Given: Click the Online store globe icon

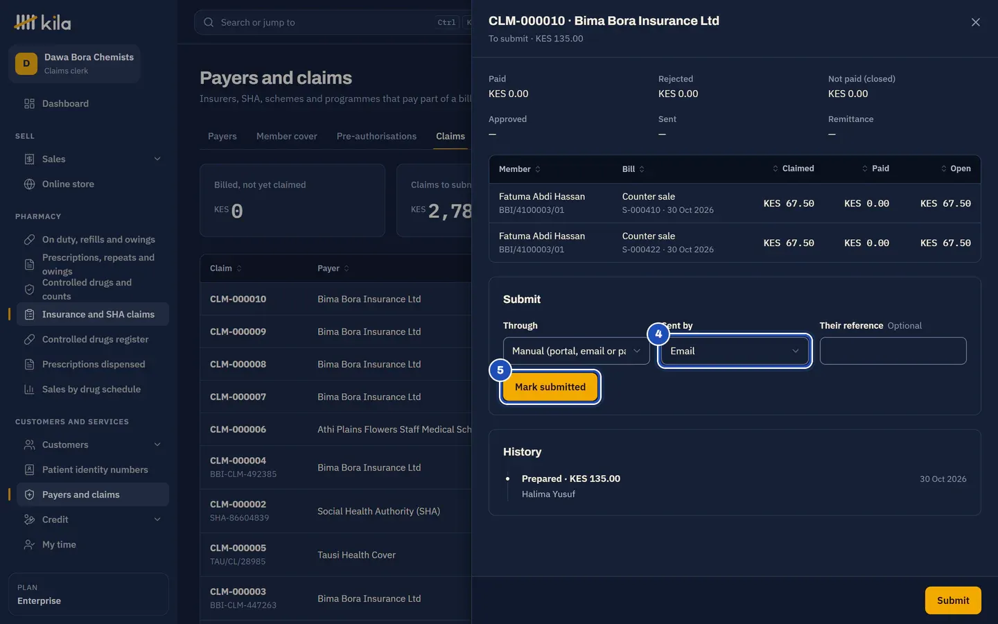Looking at the screenshot, I should click(29, 184).
